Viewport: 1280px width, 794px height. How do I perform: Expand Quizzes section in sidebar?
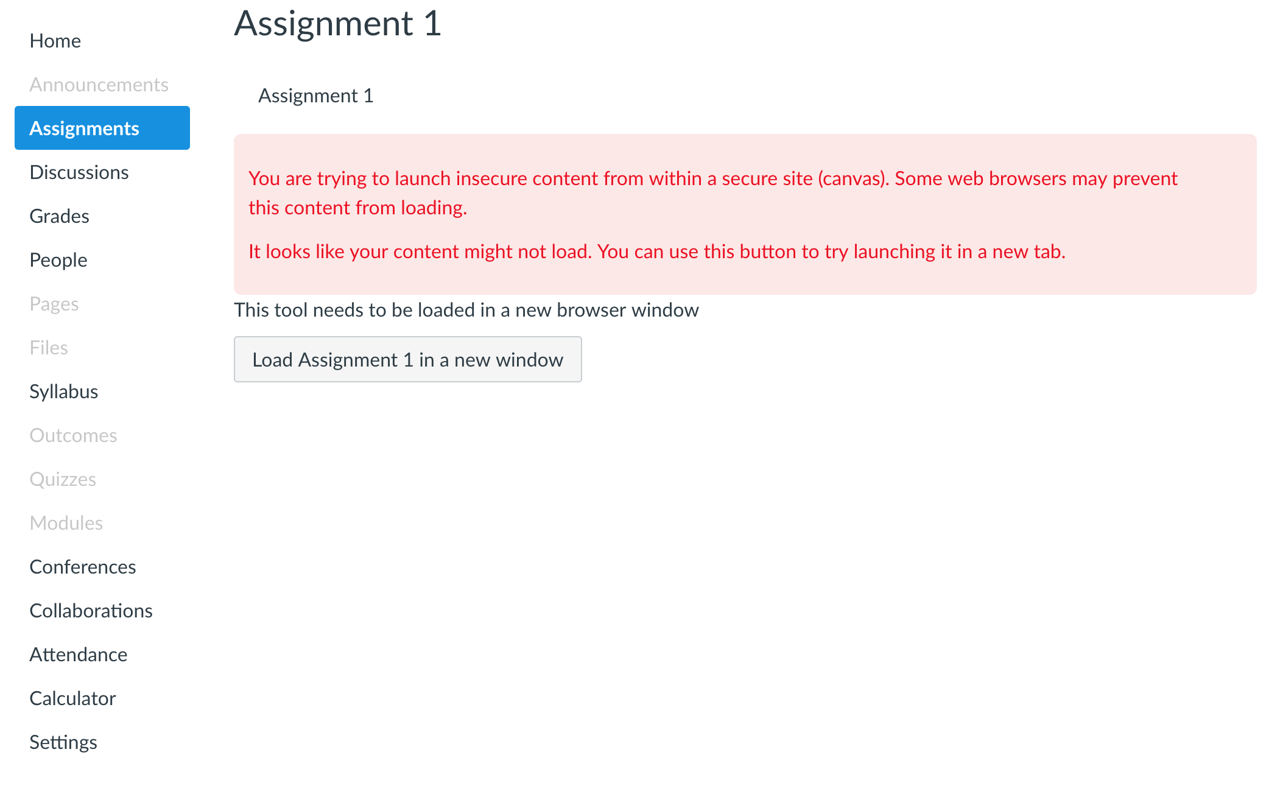coord(63,479)
